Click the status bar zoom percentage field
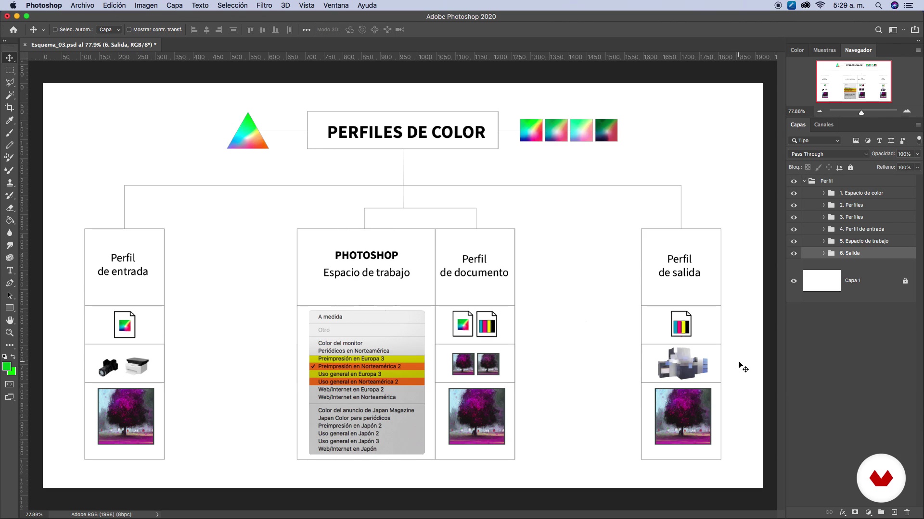 34,514
